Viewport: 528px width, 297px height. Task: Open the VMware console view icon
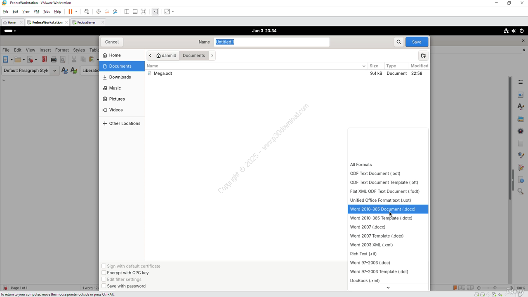pyautogui.click(x=155, y=12)
